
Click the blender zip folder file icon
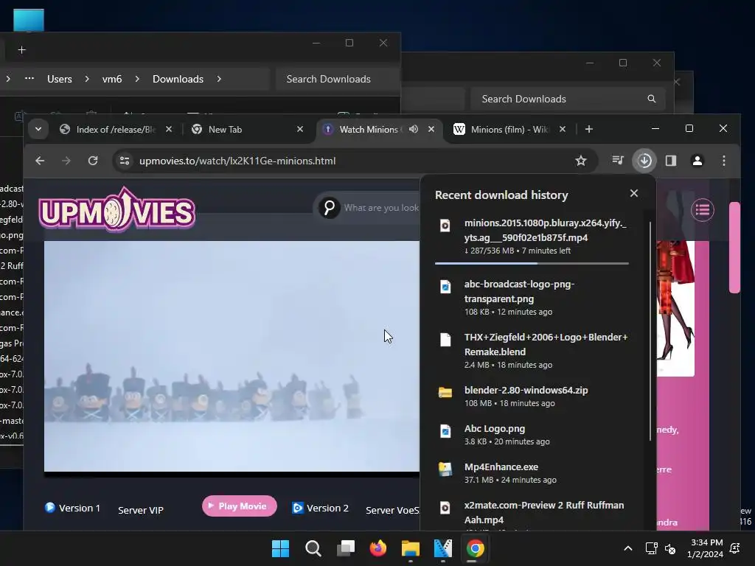[445, 392]
